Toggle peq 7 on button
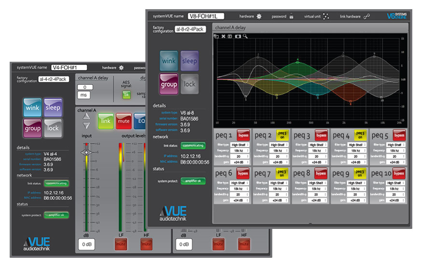 click(x=281, y=174)
